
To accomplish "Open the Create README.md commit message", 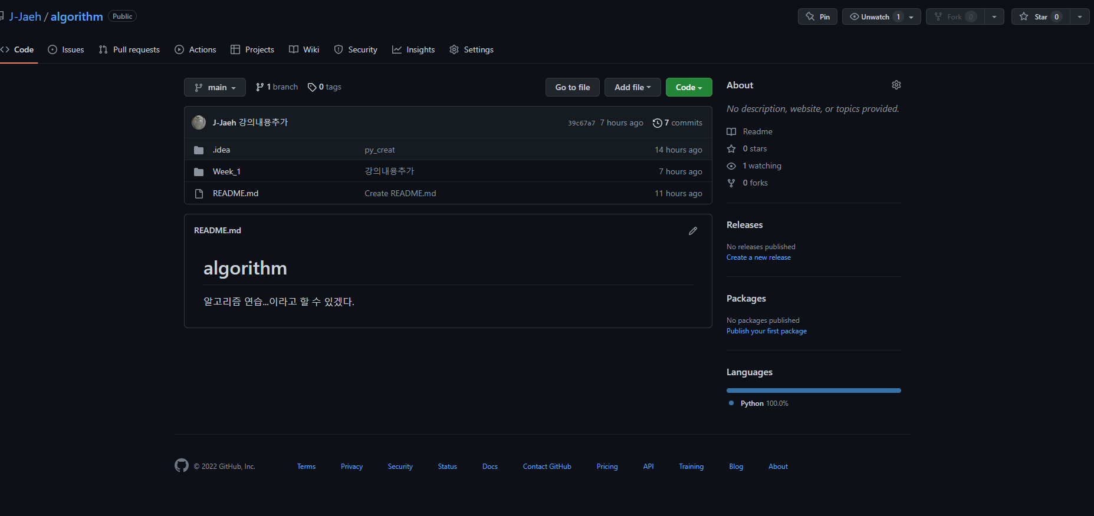I will [400, 194].
